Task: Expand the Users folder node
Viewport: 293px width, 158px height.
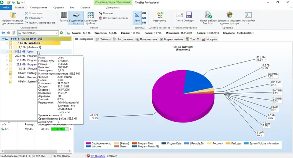Action: point(7,52)
